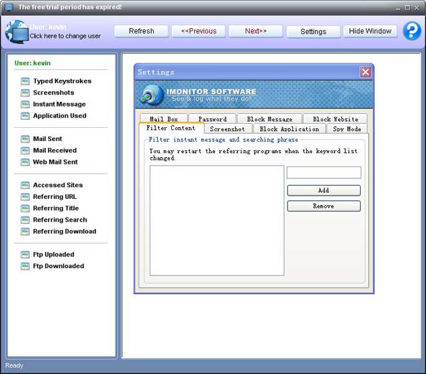Switch to the Block Application tab
Viewport: 426px width, 374px height.
click(x=290, y=128)
